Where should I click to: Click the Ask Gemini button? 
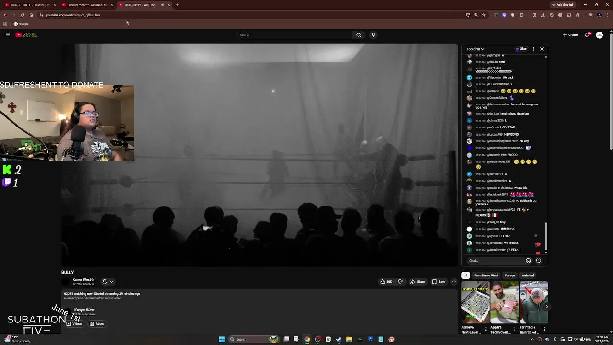(x=562, y=5)
